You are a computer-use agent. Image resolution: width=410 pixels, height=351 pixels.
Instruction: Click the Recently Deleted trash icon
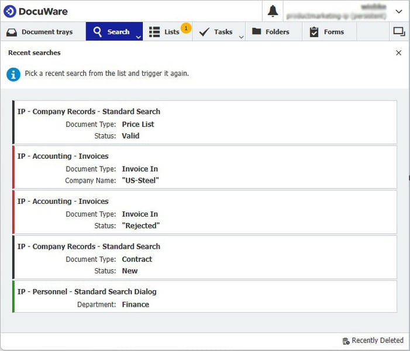346,341
